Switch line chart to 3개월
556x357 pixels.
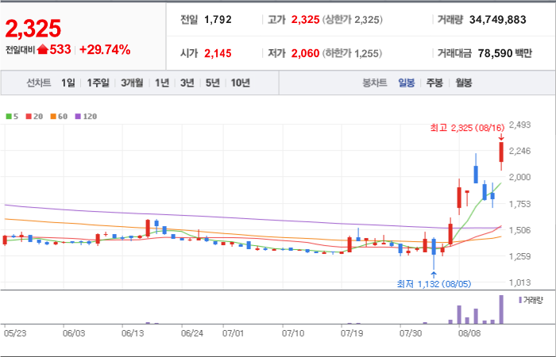[132, 83]
